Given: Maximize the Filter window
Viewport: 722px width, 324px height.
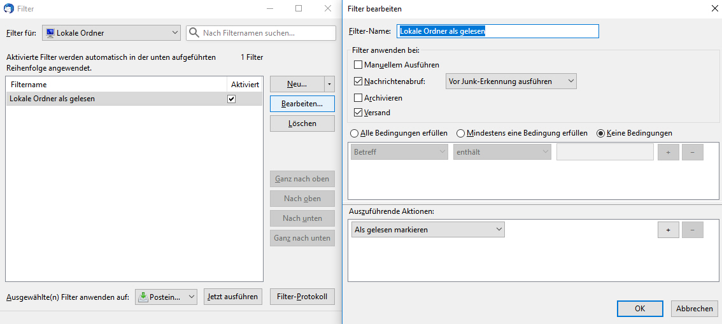Looking at the screenshot, I should pyautogui.click(x=299, y=9).
